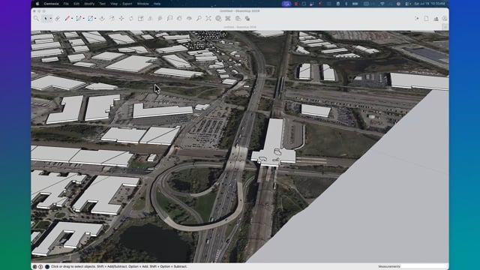Viewport: 480px width, 270px height.
Task: Open the Edit menu
Action: click(76, 4)
